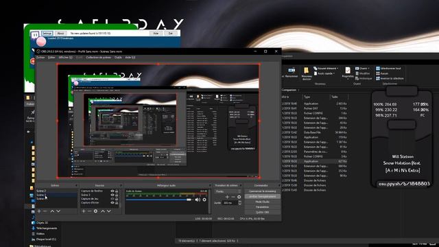
Task: Click Arrêter l'enregistrement button
Action: [x=262, y=197]
